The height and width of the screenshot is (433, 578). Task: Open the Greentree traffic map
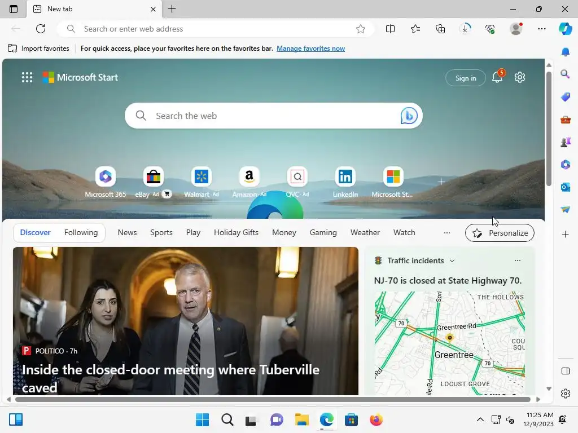[x=450, y=343]
